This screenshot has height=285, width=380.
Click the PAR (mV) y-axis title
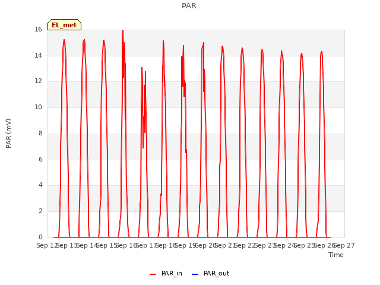[8, 134]
